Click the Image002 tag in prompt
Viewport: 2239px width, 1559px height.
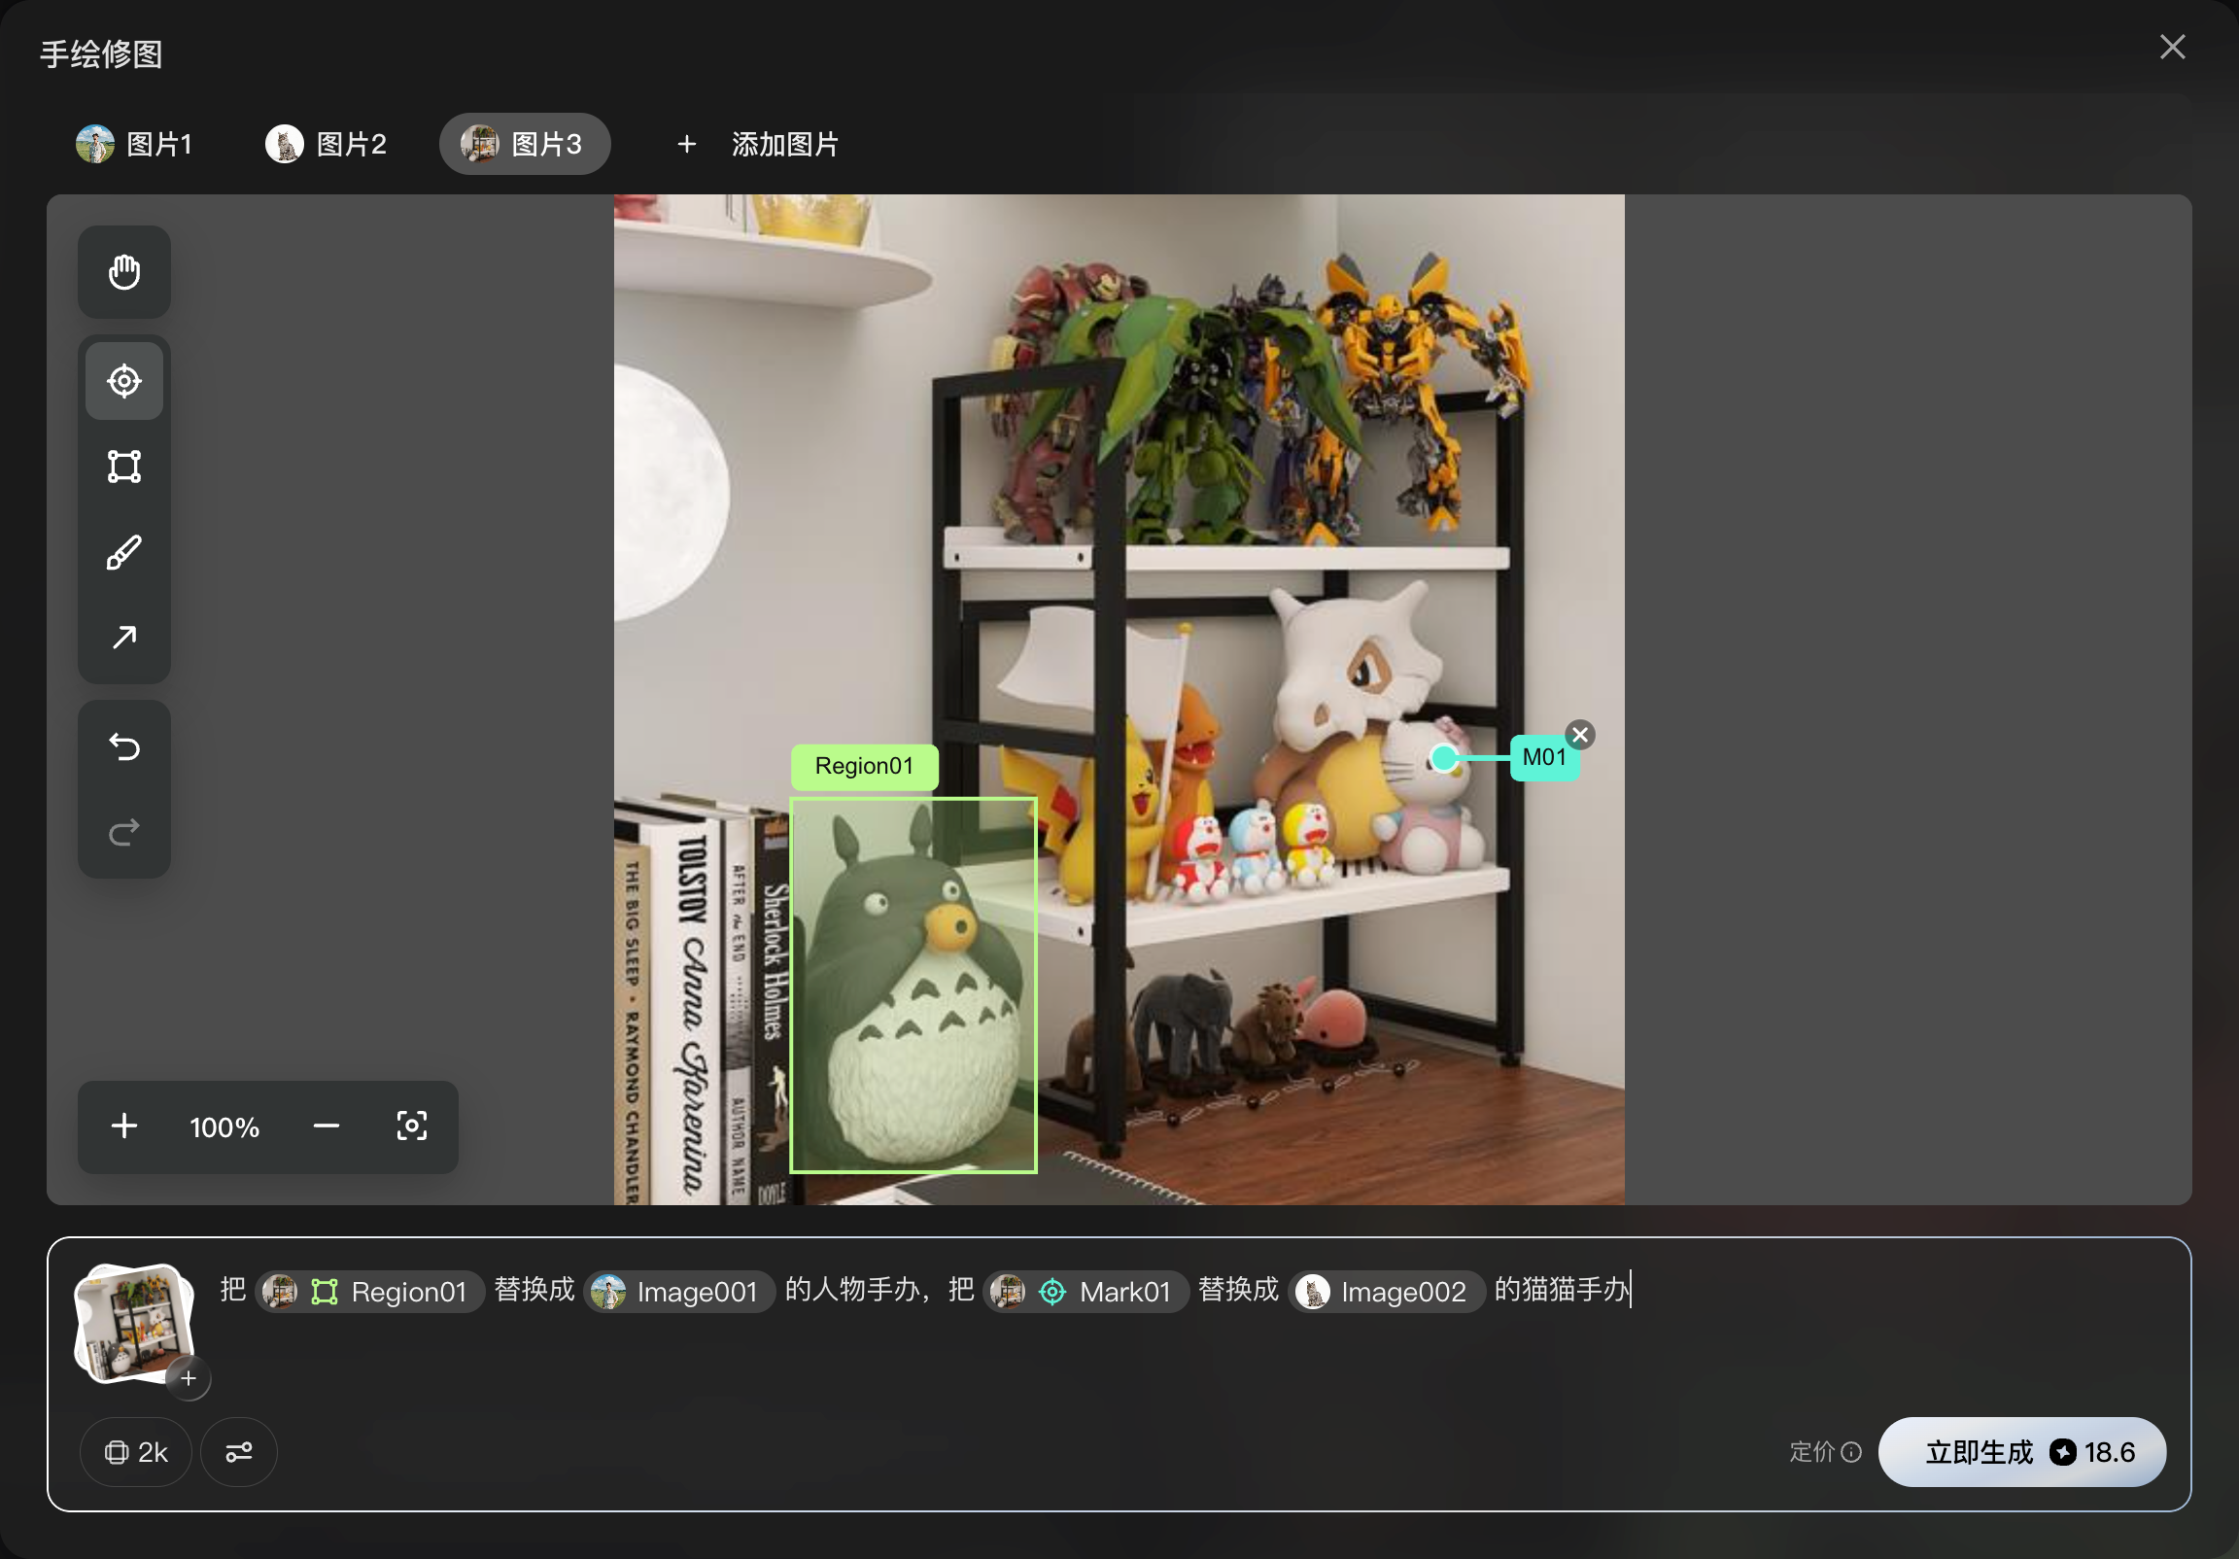tap(1387, 1292)
